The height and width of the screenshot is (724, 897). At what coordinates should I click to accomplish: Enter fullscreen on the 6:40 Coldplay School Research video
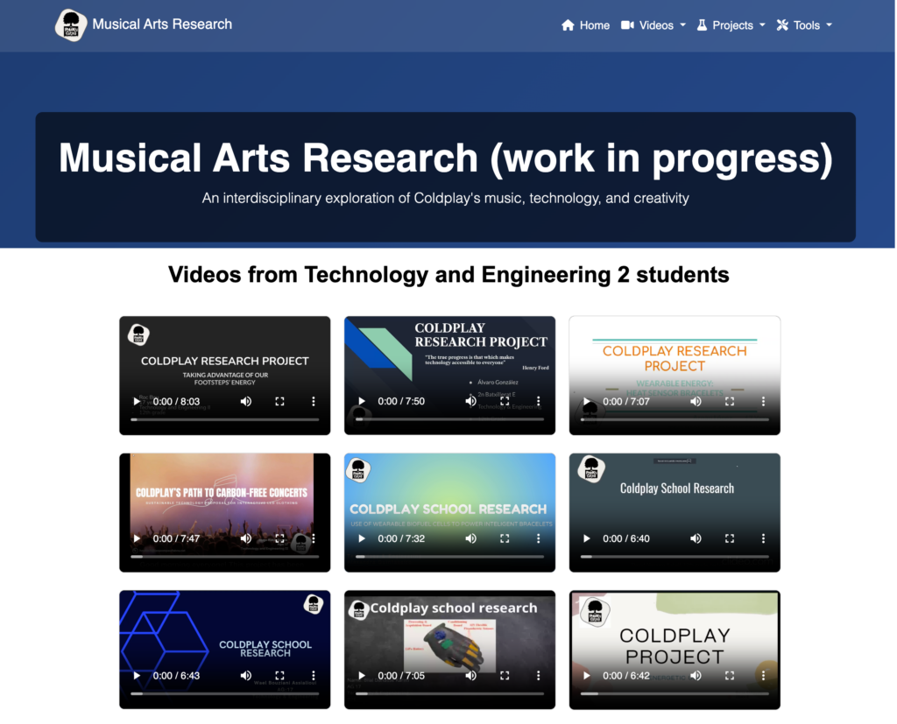(x=730, y=538)
